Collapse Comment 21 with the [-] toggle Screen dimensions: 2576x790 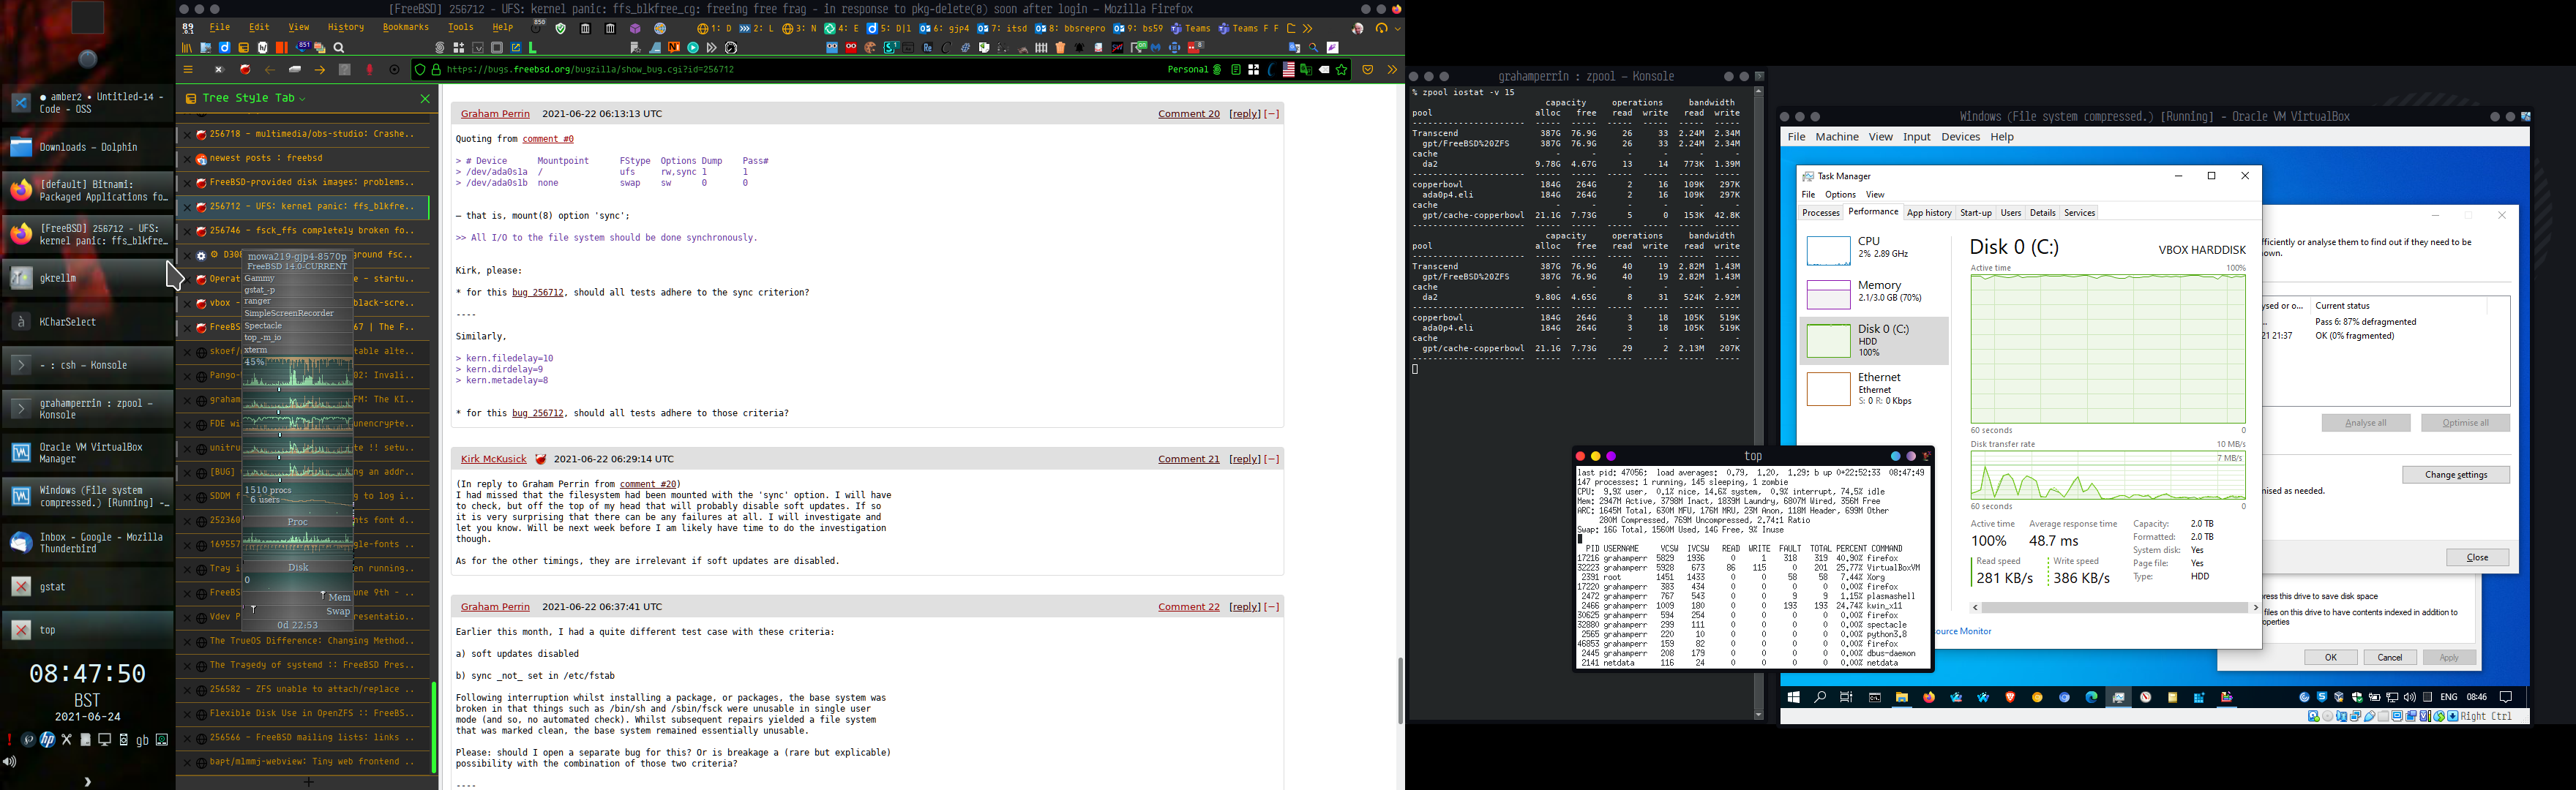click(1272, 459)
